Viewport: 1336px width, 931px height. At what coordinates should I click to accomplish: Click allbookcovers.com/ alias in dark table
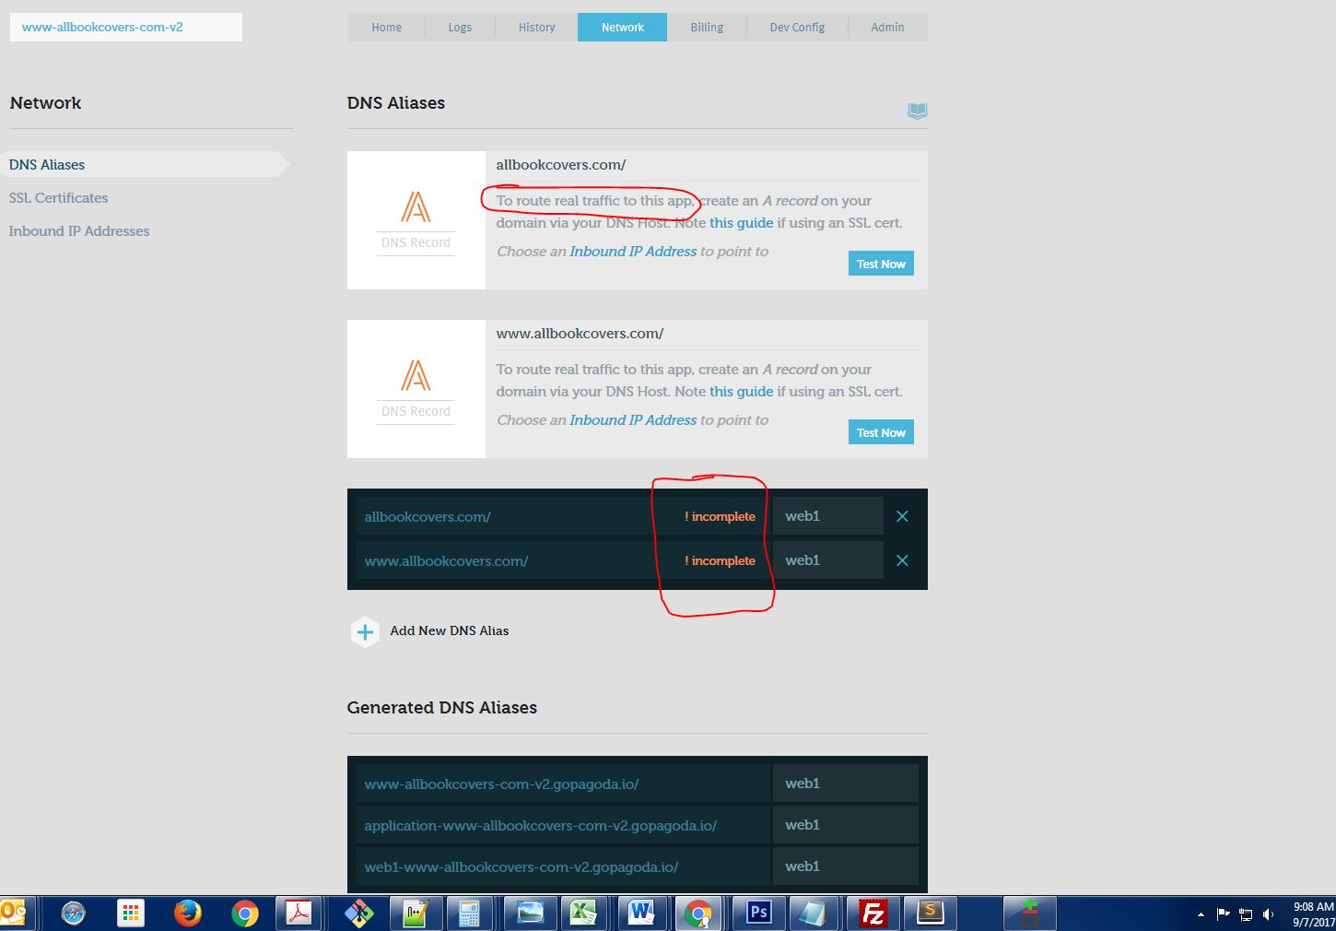(x=428, y=517)
